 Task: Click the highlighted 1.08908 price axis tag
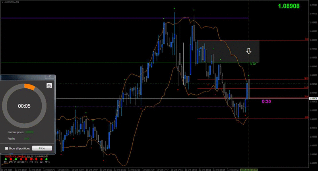313,98
